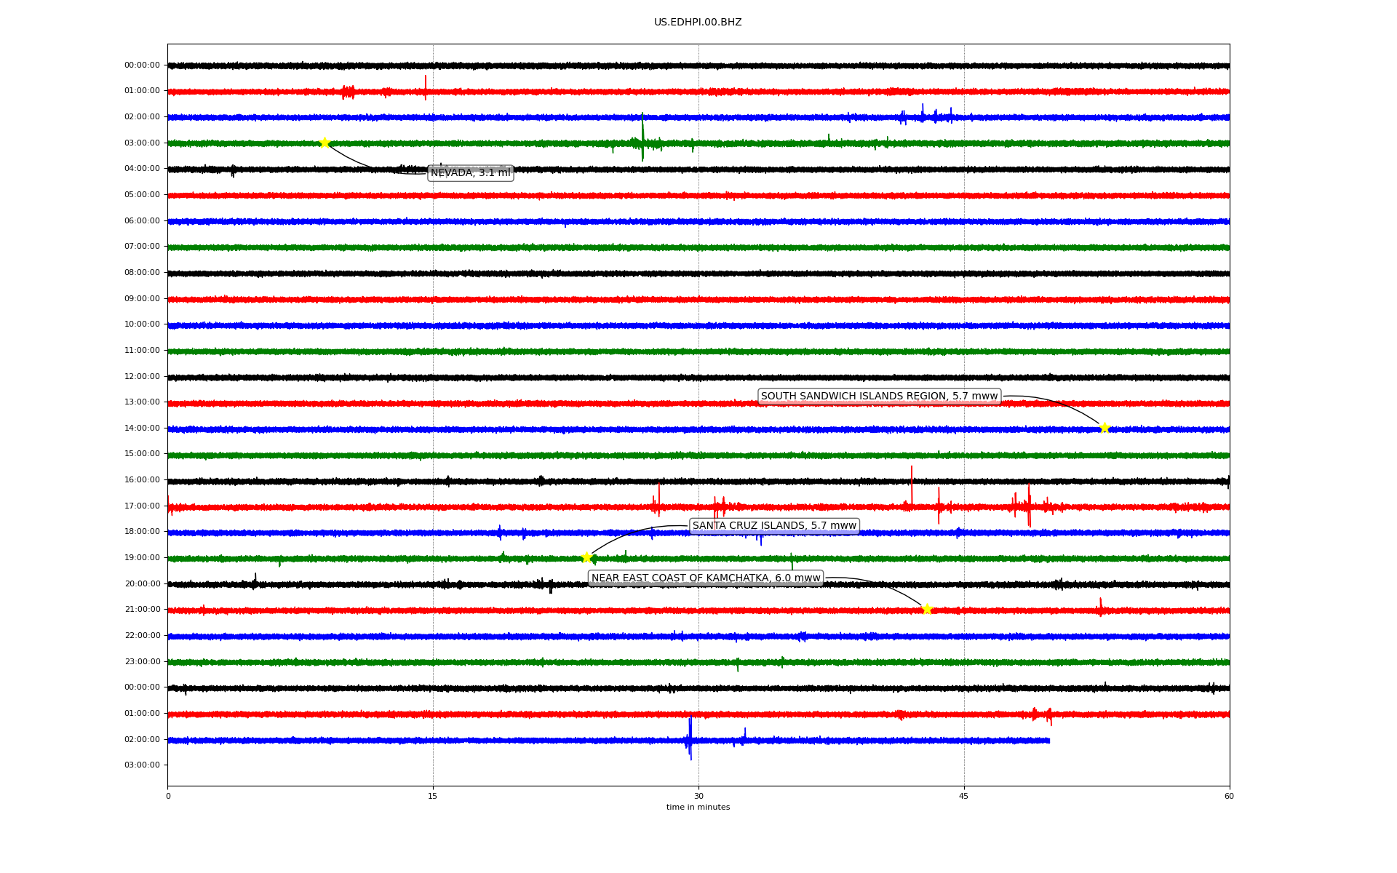Viewport: 1397px width, 873px height.
Task: Click the Kamchatka earthquake star marker
Action: 926,609
